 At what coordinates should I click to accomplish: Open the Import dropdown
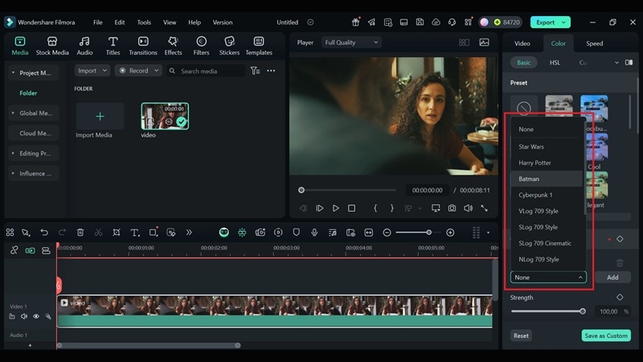[92, 71]
